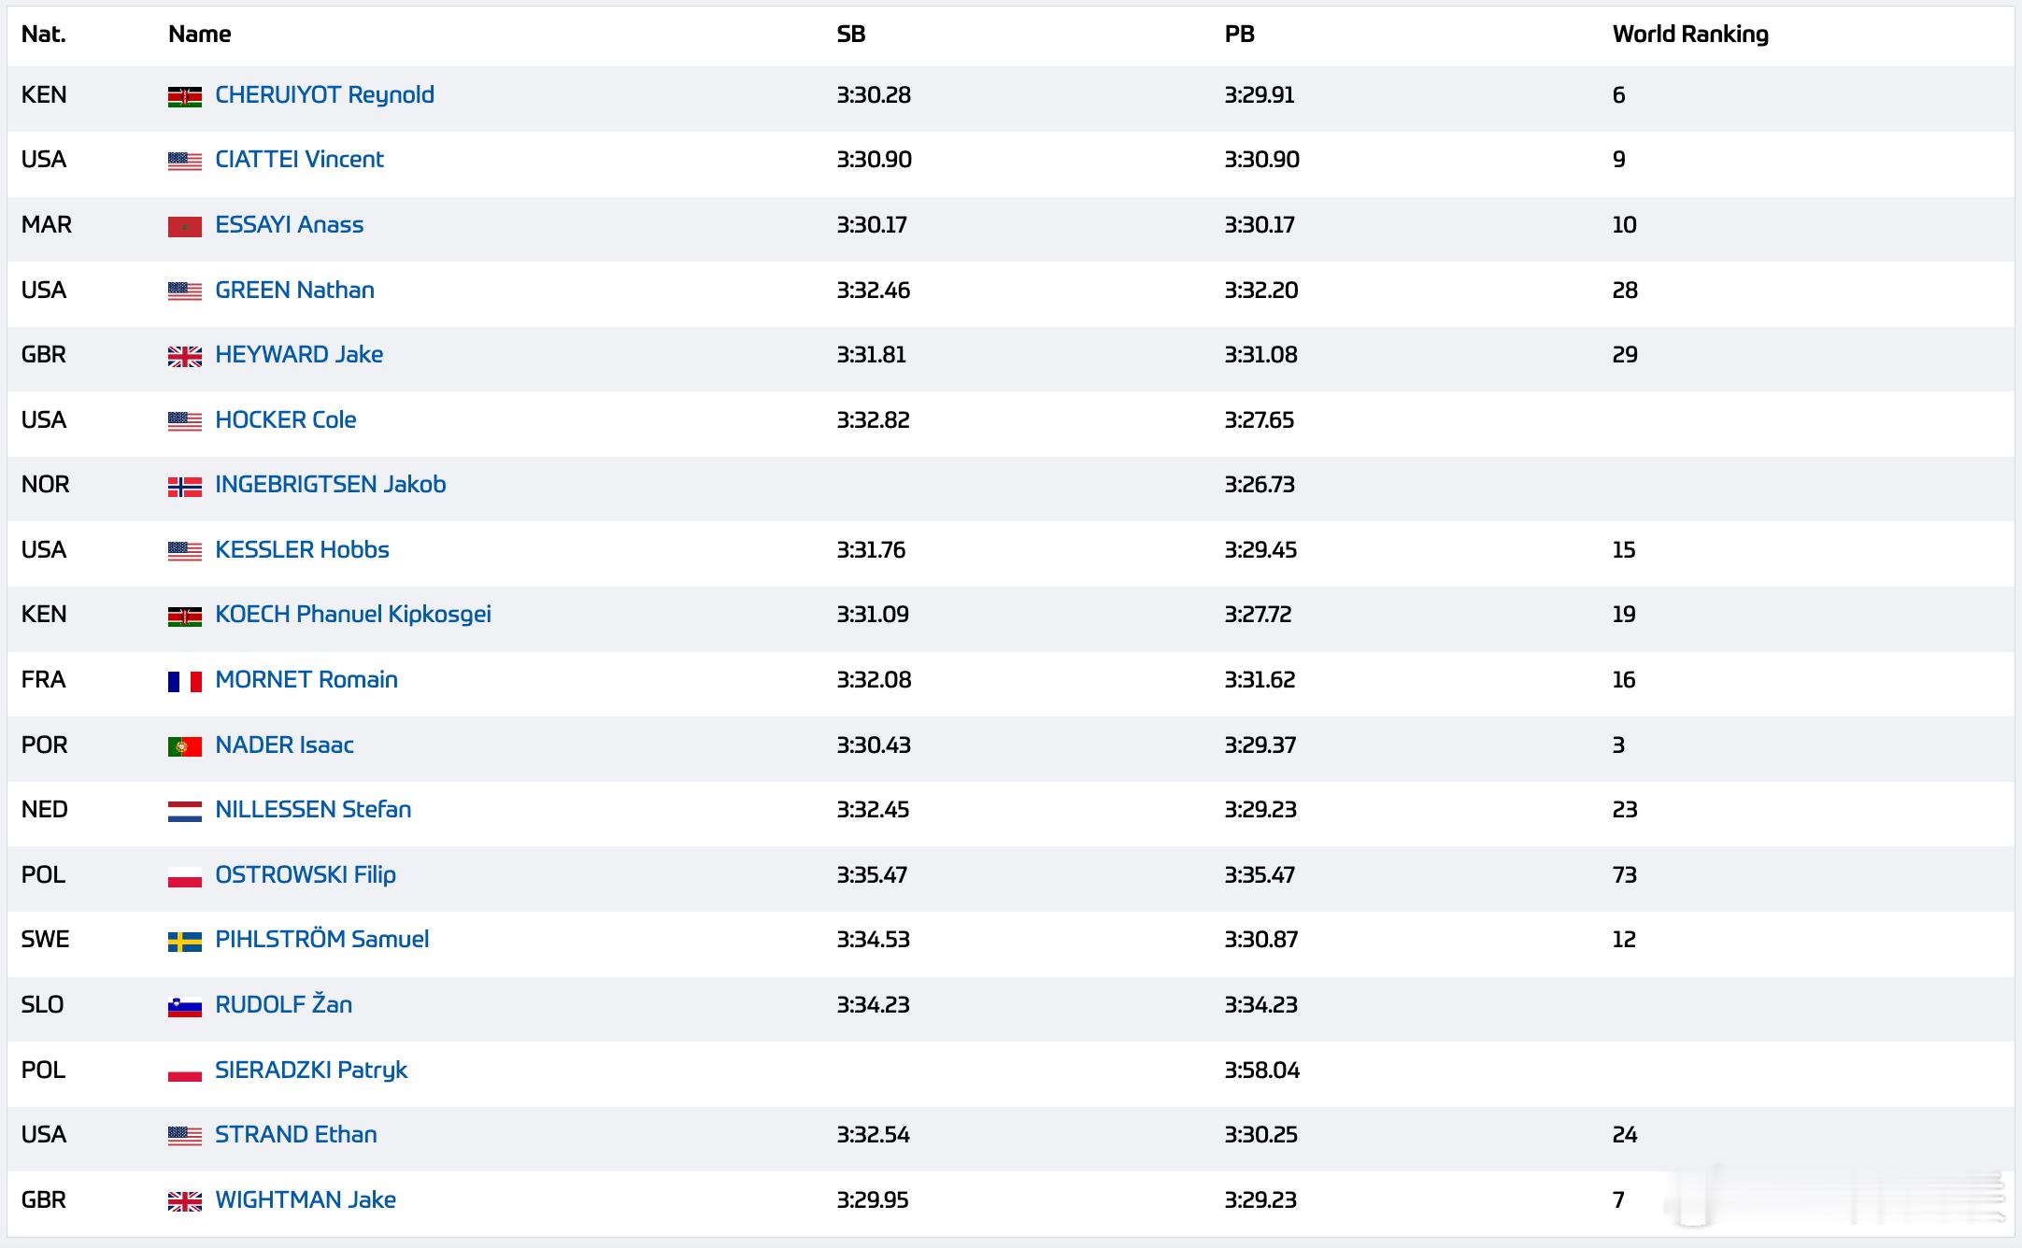Click the SB column header
The image size is (2022, 1248).
[x=851, y=35]
